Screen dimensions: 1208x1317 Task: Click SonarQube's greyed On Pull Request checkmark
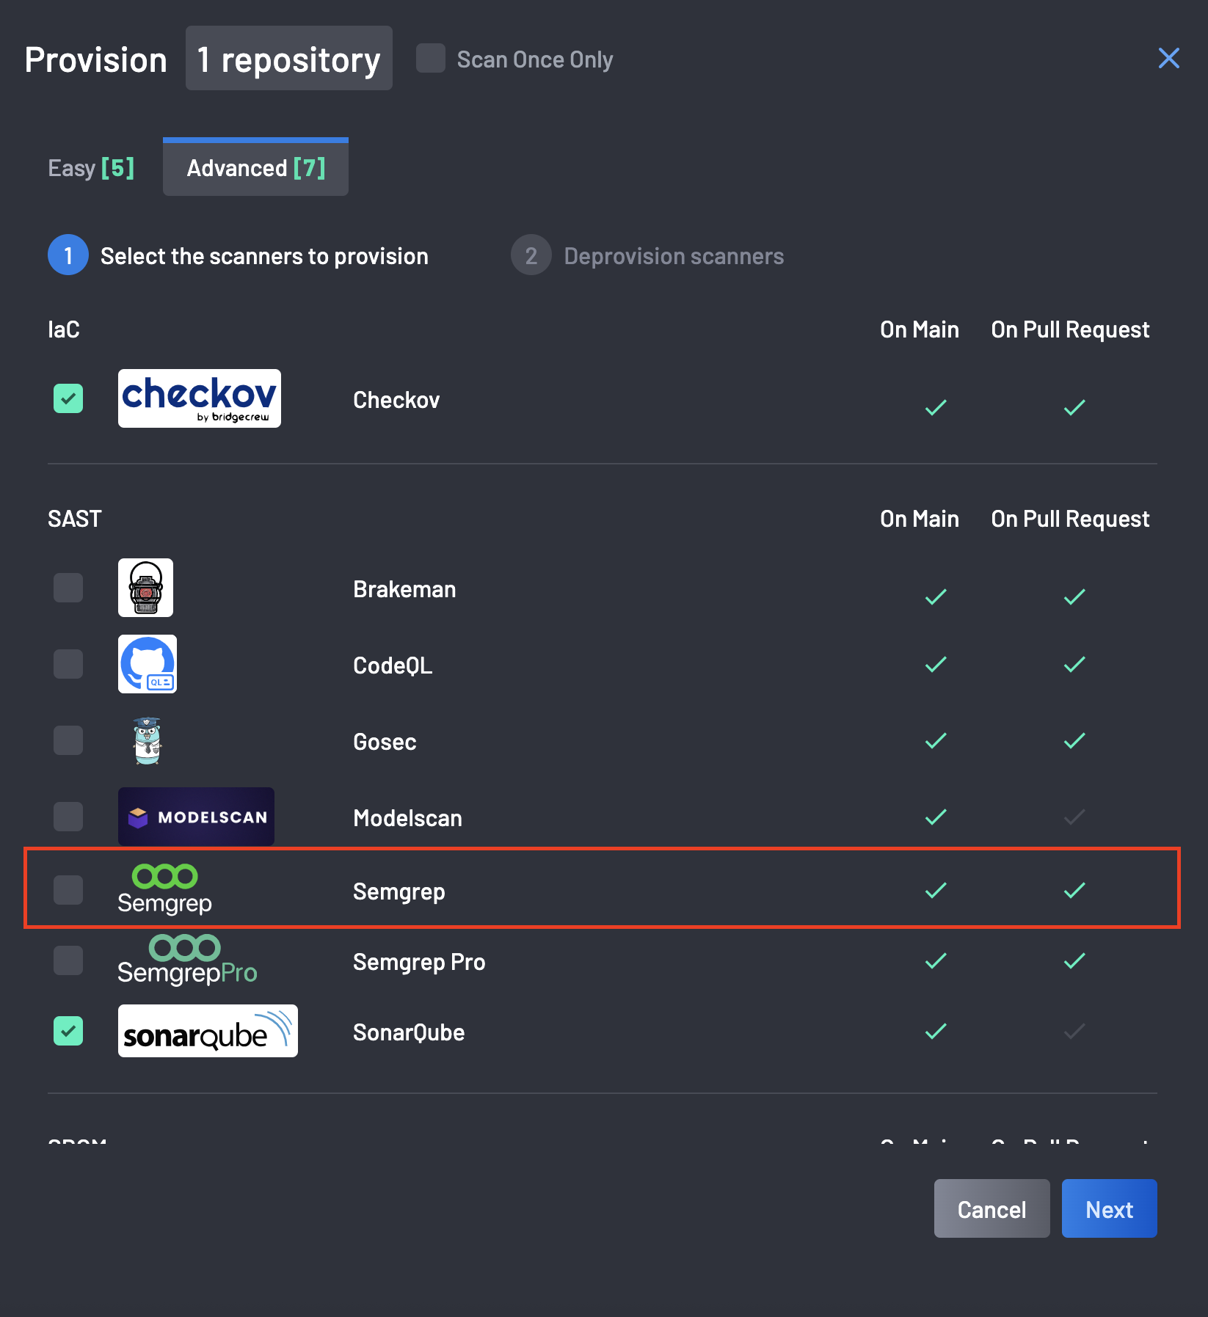1074,1031
